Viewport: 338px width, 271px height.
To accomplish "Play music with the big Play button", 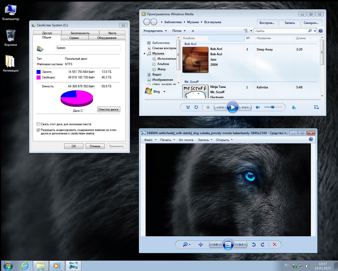I will [x=233, y=107].
